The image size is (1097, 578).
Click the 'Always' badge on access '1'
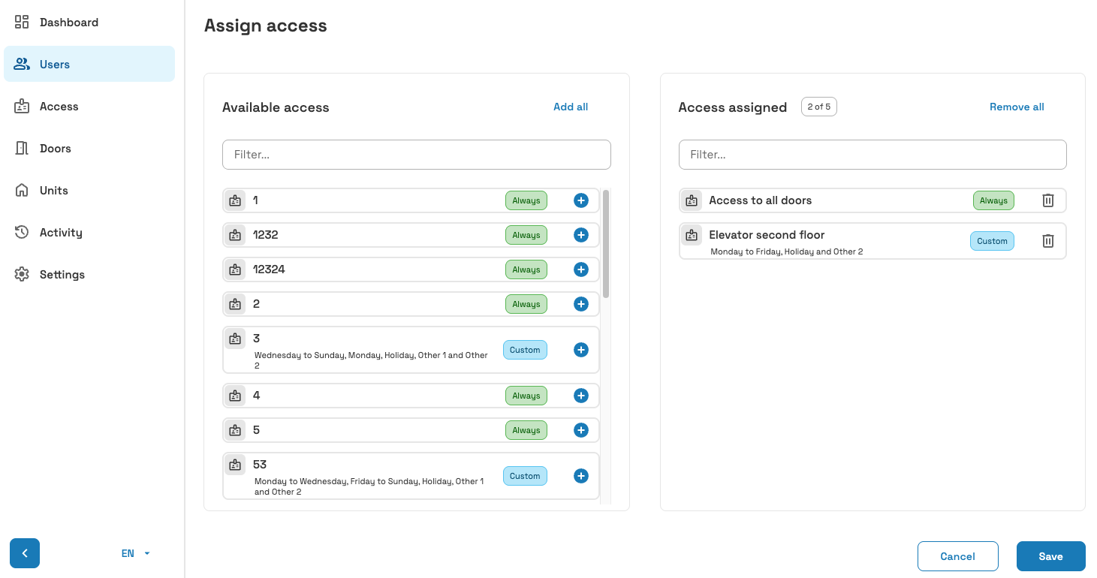526,200
